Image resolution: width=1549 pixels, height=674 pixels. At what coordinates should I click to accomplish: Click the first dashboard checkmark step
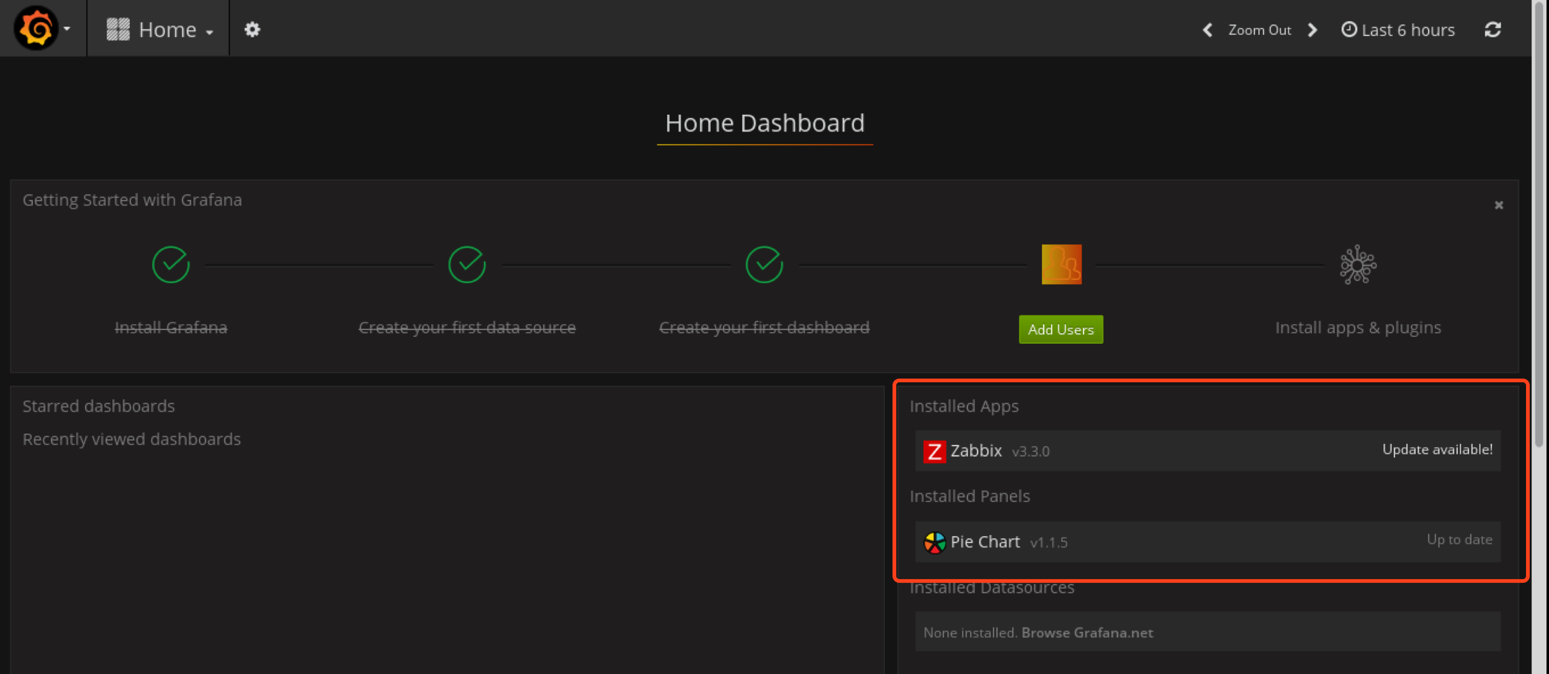(764, 264)
